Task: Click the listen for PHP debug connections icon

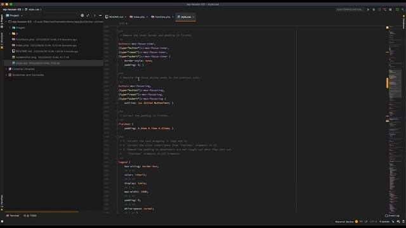Action: tap(385, 9)
